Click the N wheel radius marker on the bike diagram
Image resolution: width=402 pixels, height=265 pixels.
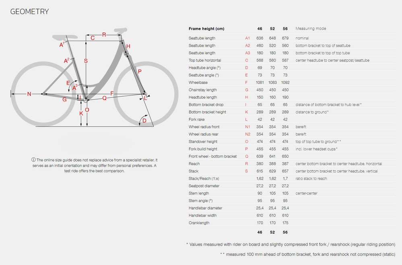point(29,94)
